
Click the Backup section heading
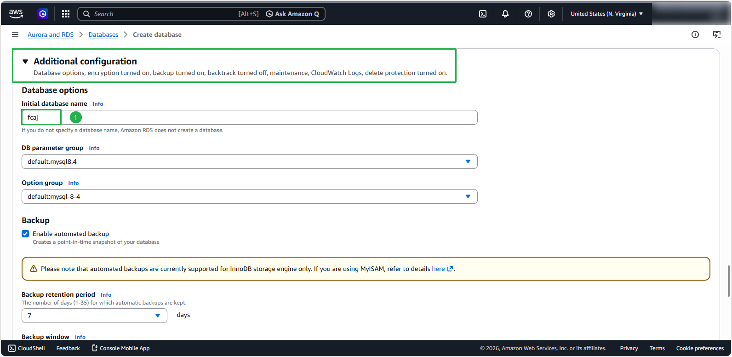click(x=35, y=220)
